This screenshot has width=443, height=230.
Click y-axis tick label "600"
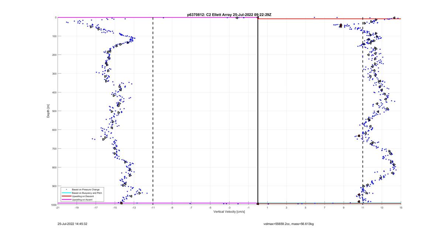(x=54, y=130)
